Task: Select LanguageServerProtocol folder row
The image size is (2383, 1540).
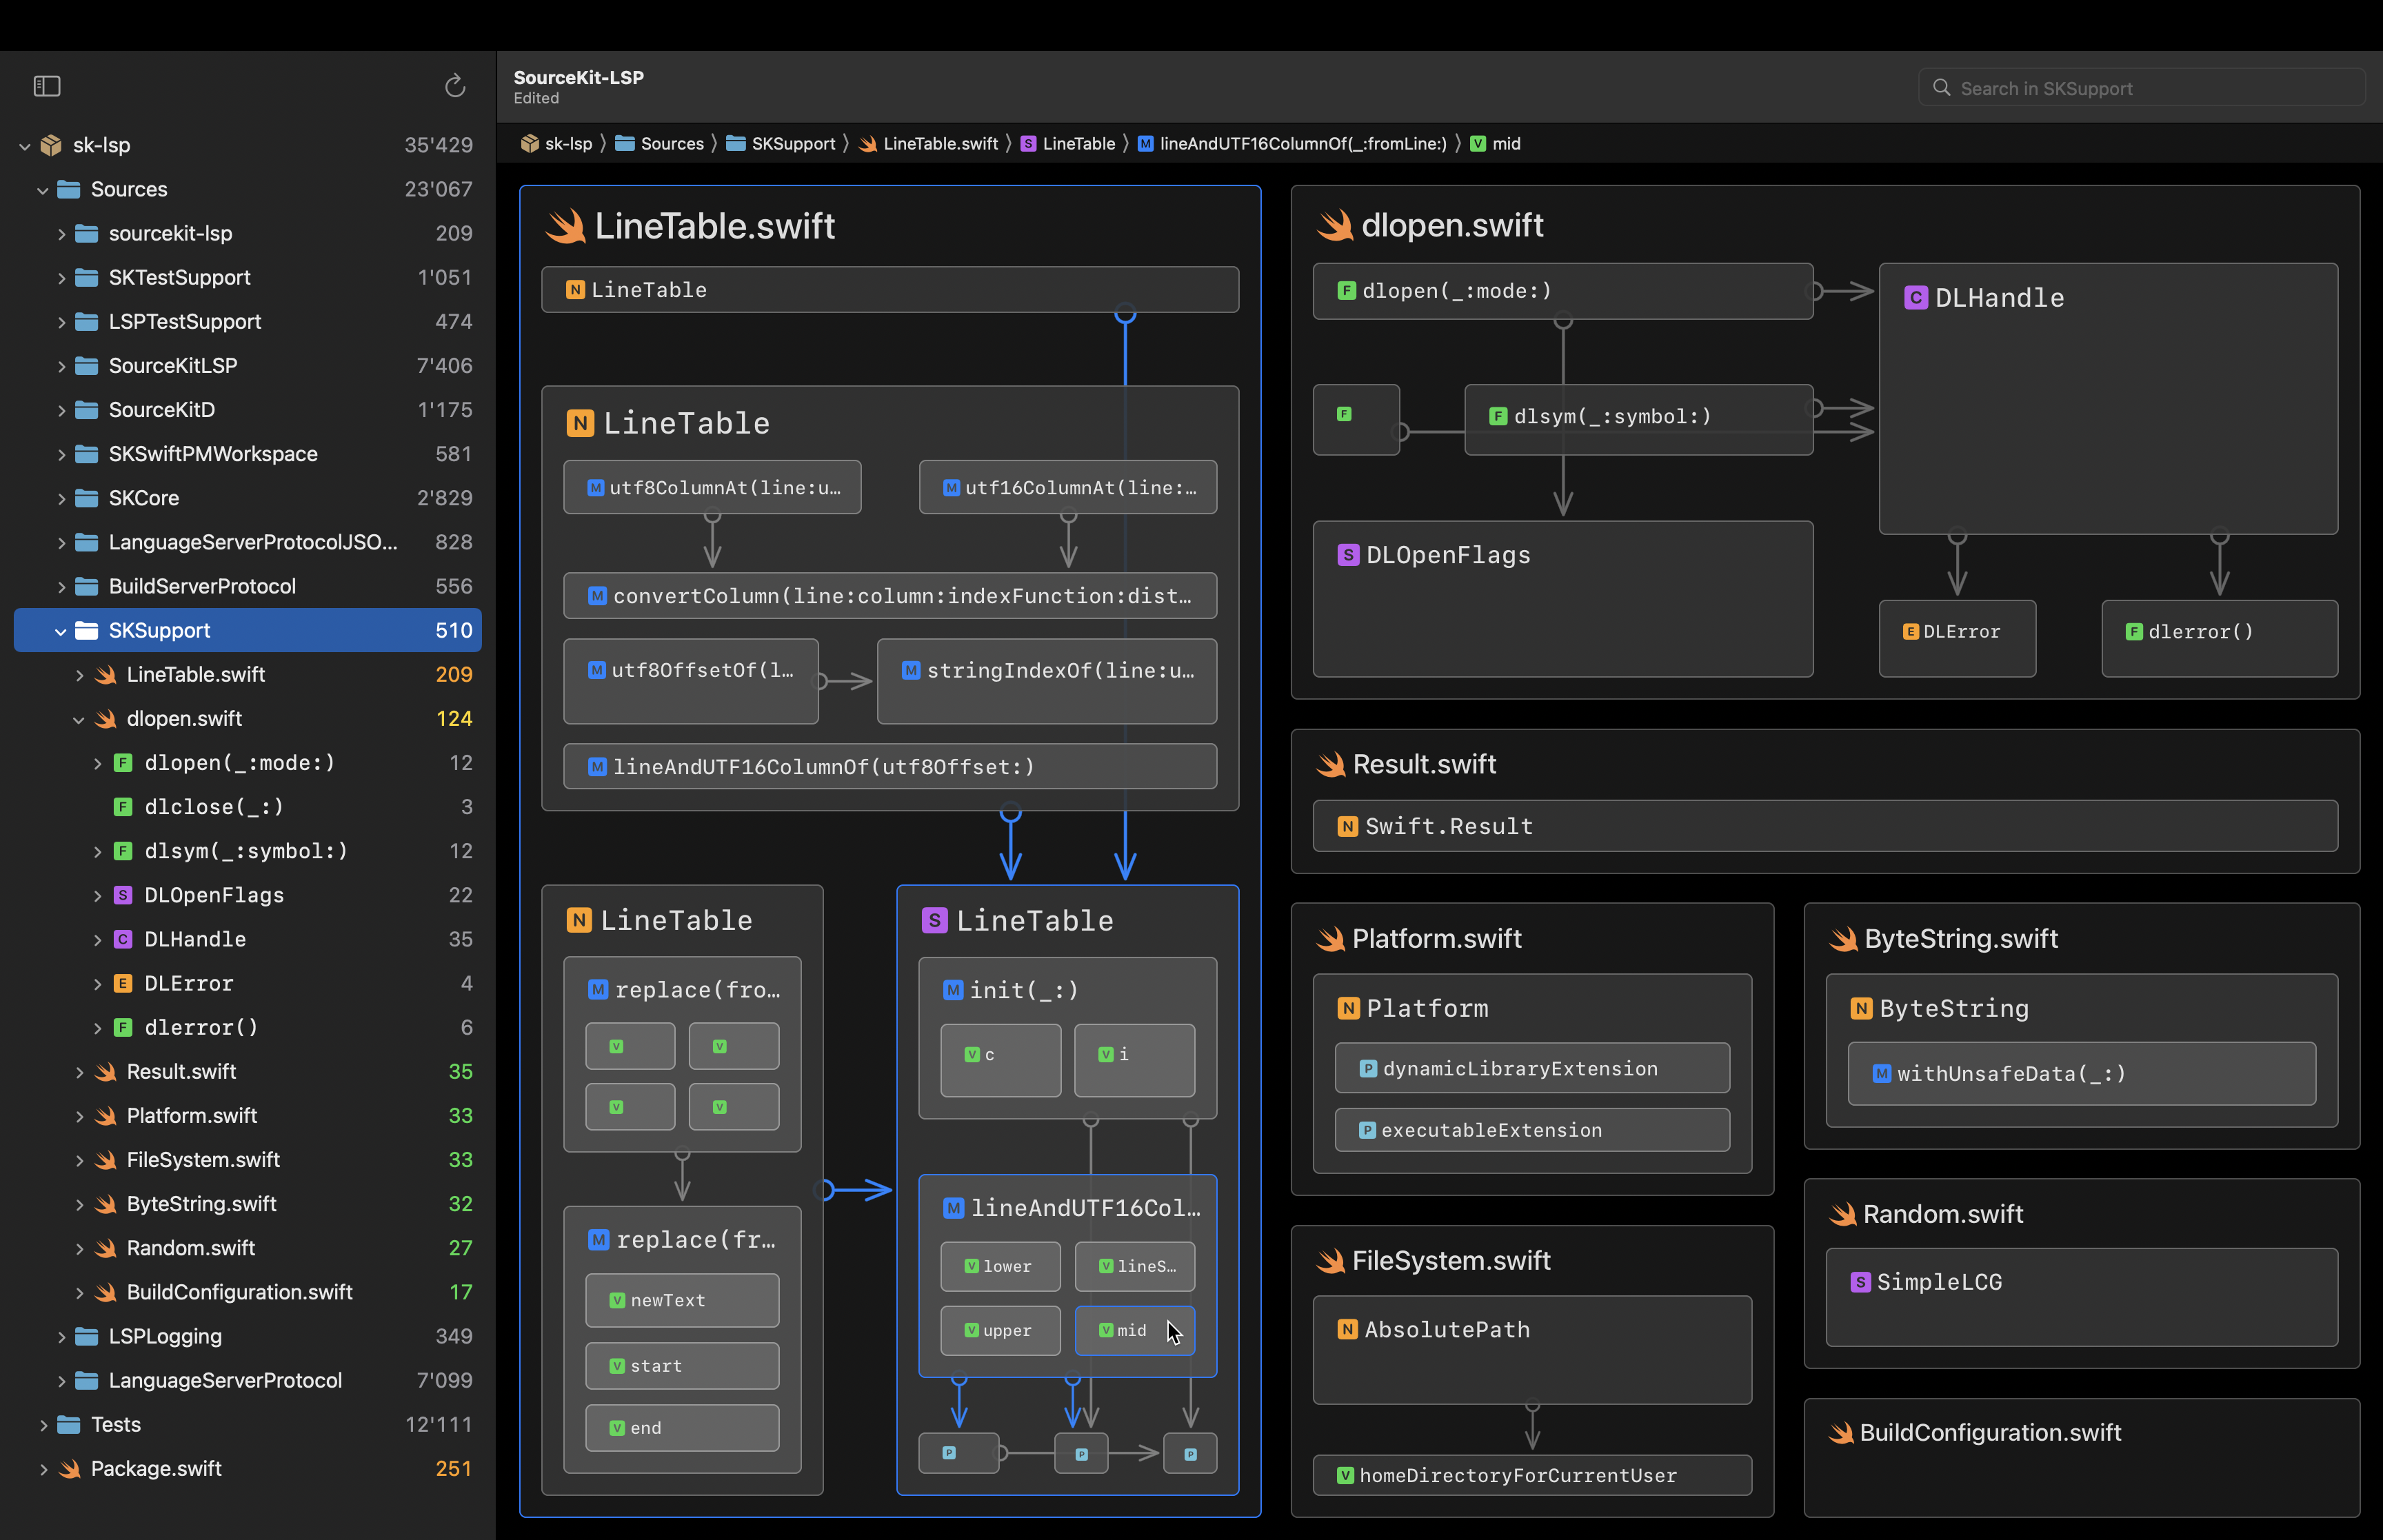Action: click(248, 1380)
